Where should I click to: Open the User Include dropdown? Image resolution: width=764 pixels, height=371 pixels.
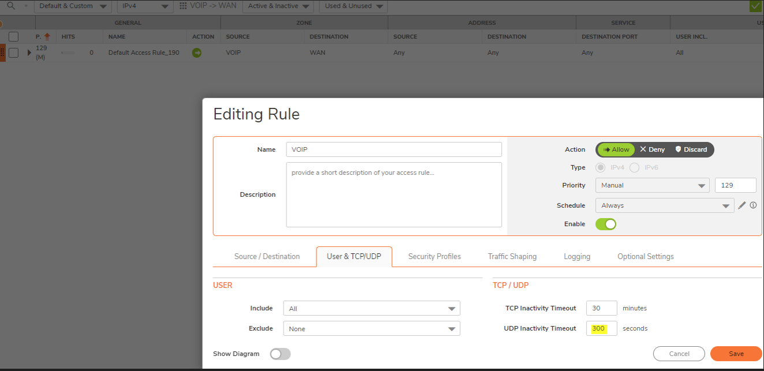tap(371, 309)
